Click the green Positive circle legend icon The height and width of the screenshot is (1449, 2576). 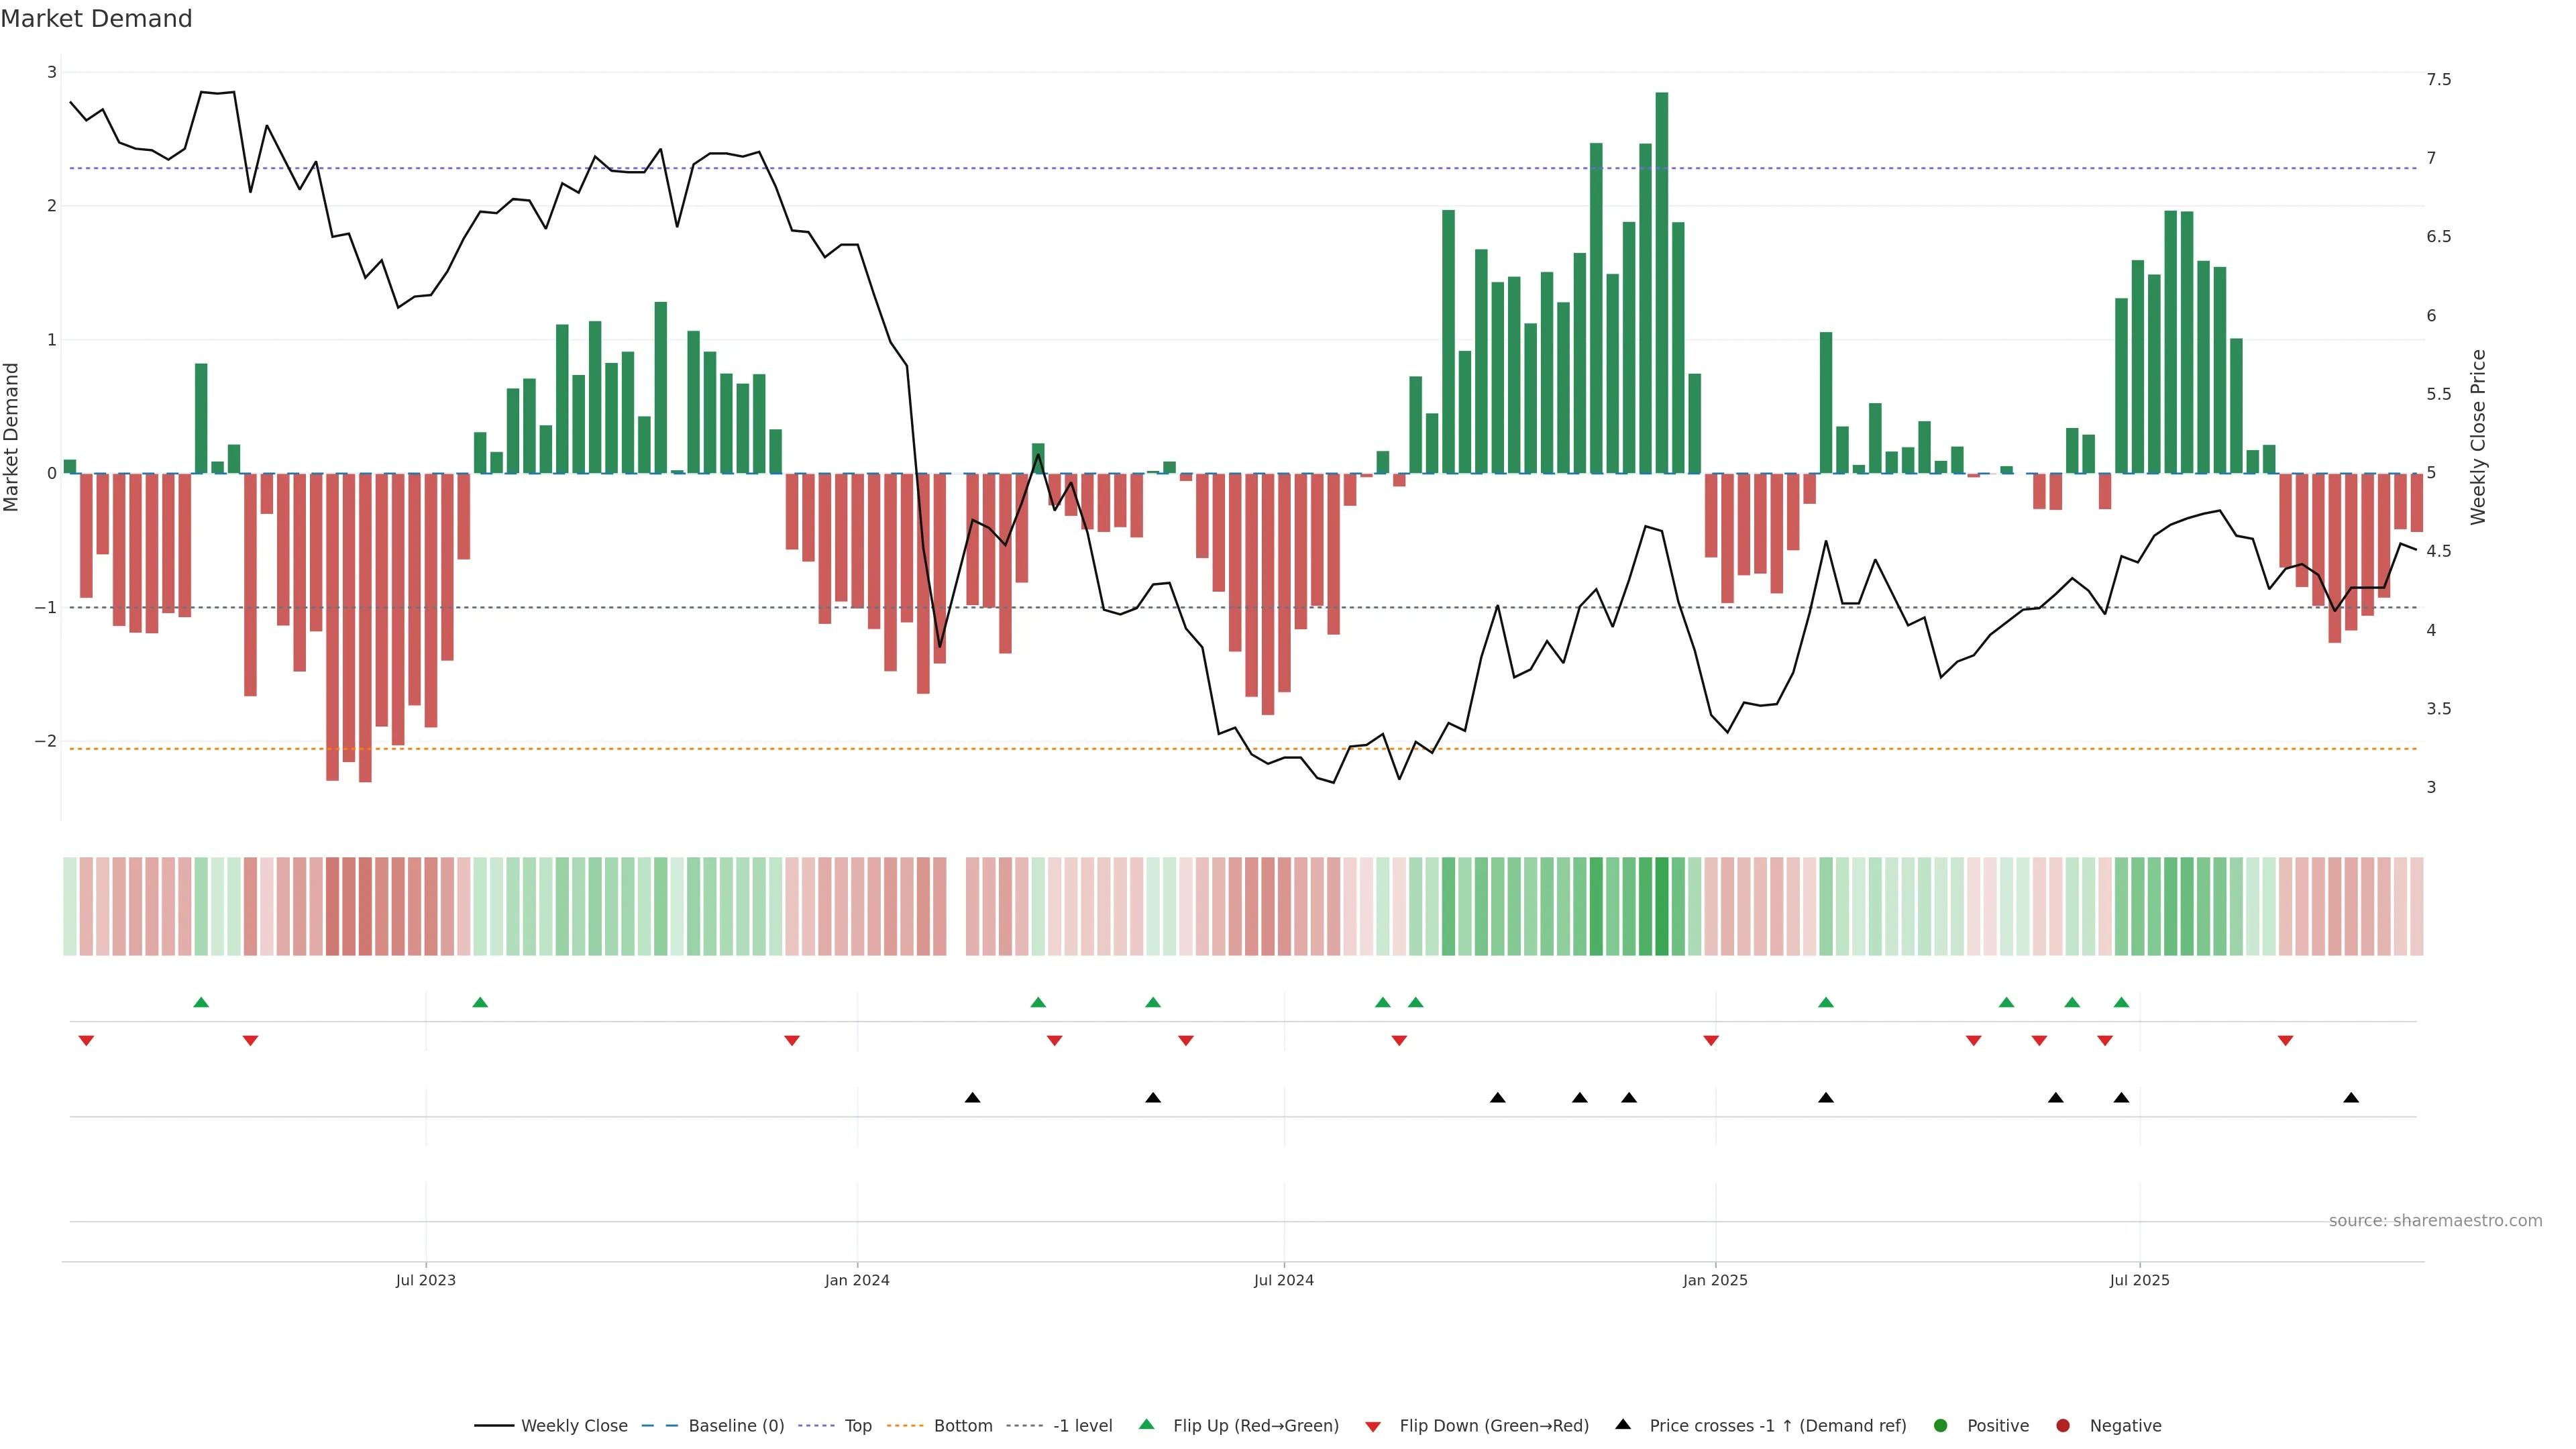[x=1940, y=1425]
